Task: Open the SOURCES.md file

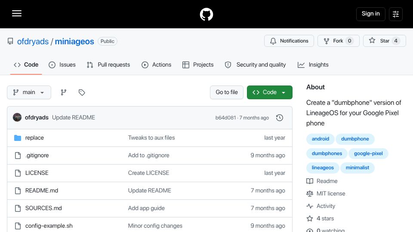Action: tap(43, 208)
